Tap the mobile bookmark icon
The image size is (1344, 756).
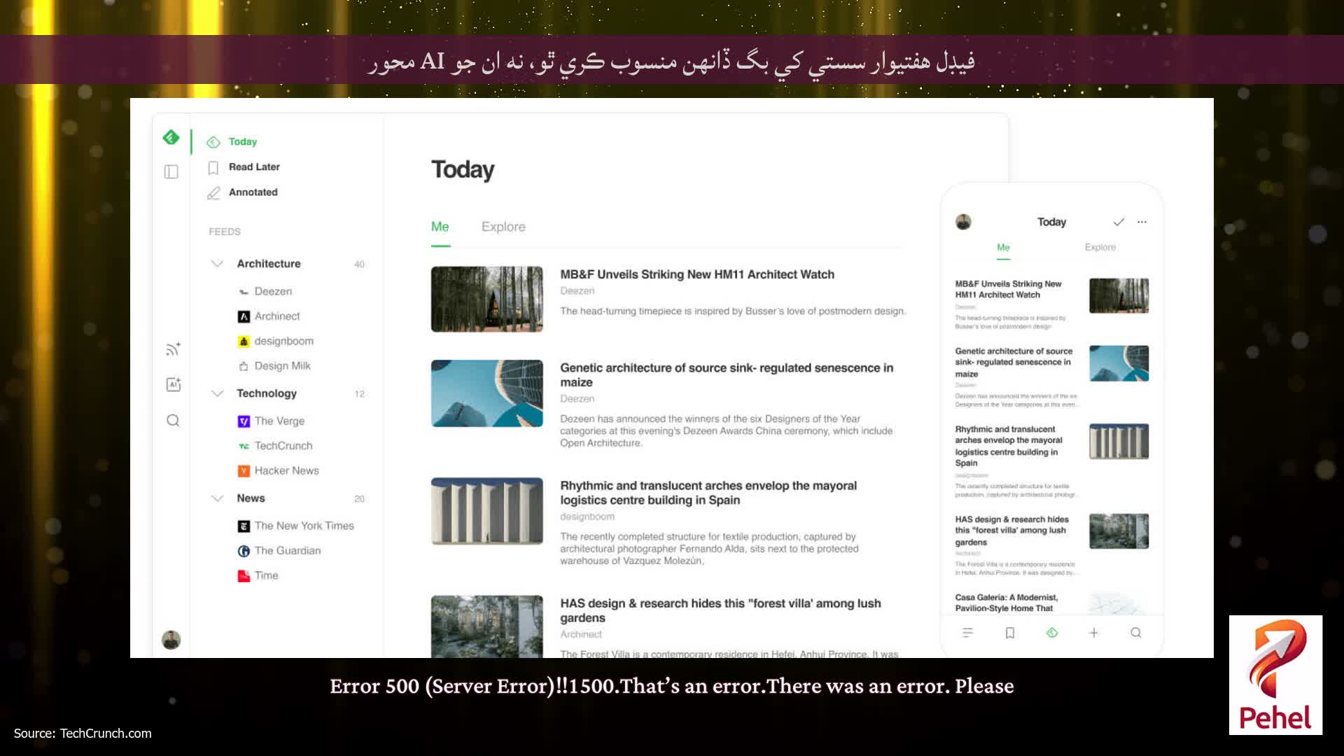click(1010, 633)
